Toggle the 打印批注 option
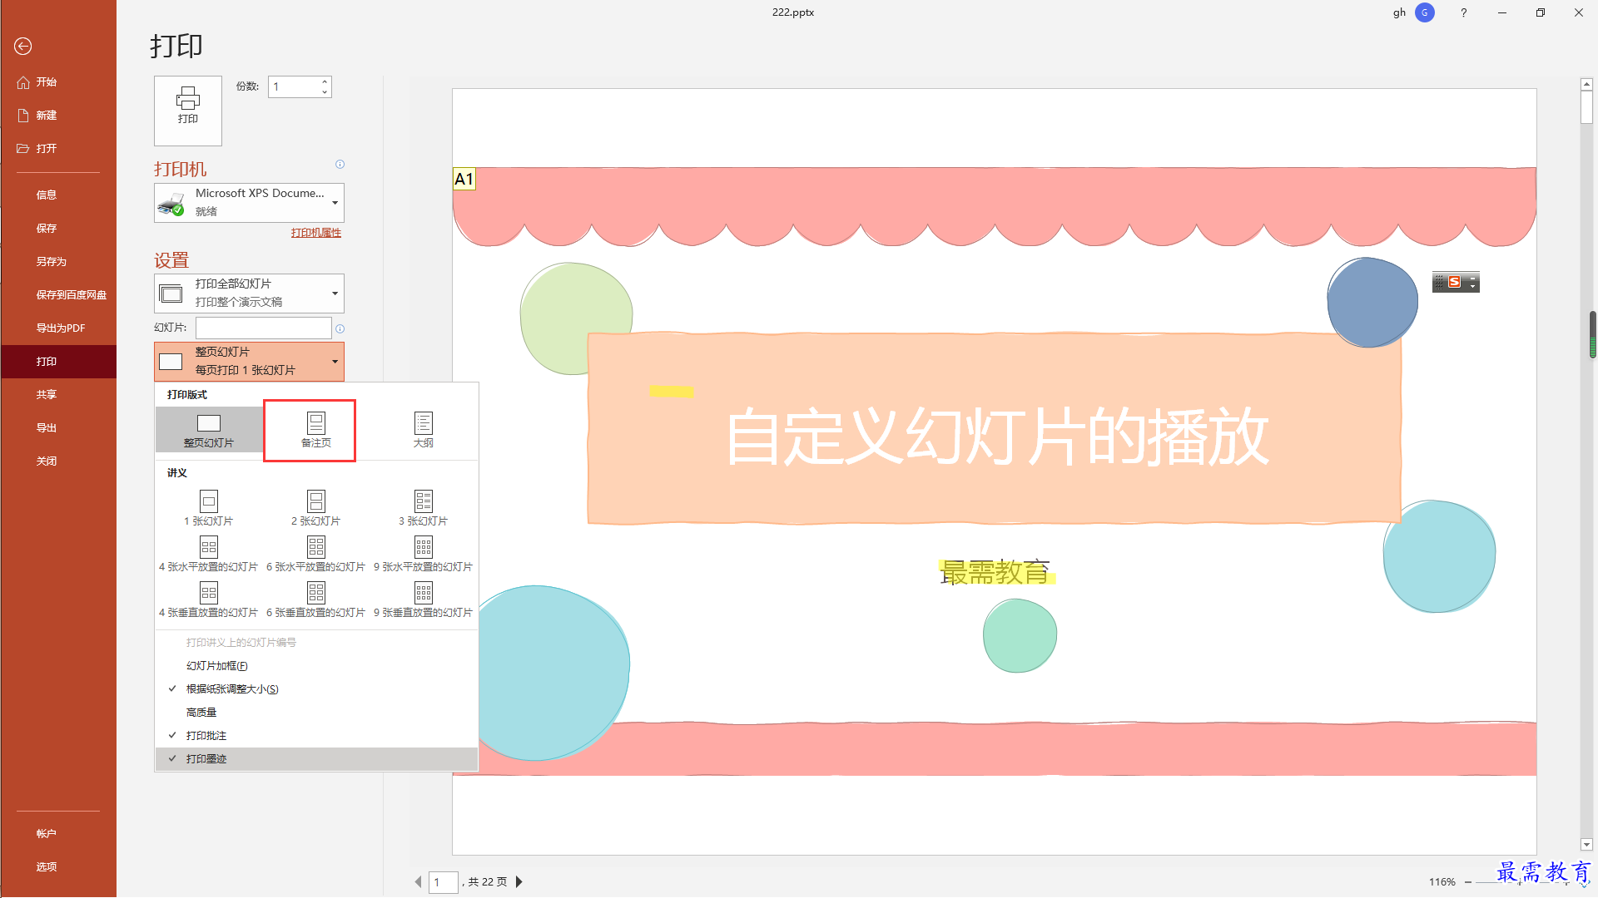The width and height of the screenshot is (1598, 898). tap(316, 736)
